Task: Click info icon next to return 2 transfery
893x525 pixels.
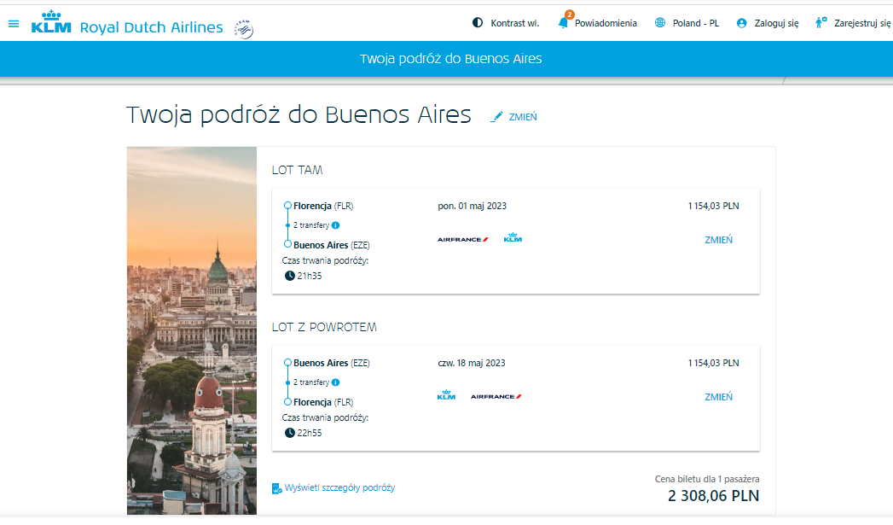Action: click(x=336, y=382)
